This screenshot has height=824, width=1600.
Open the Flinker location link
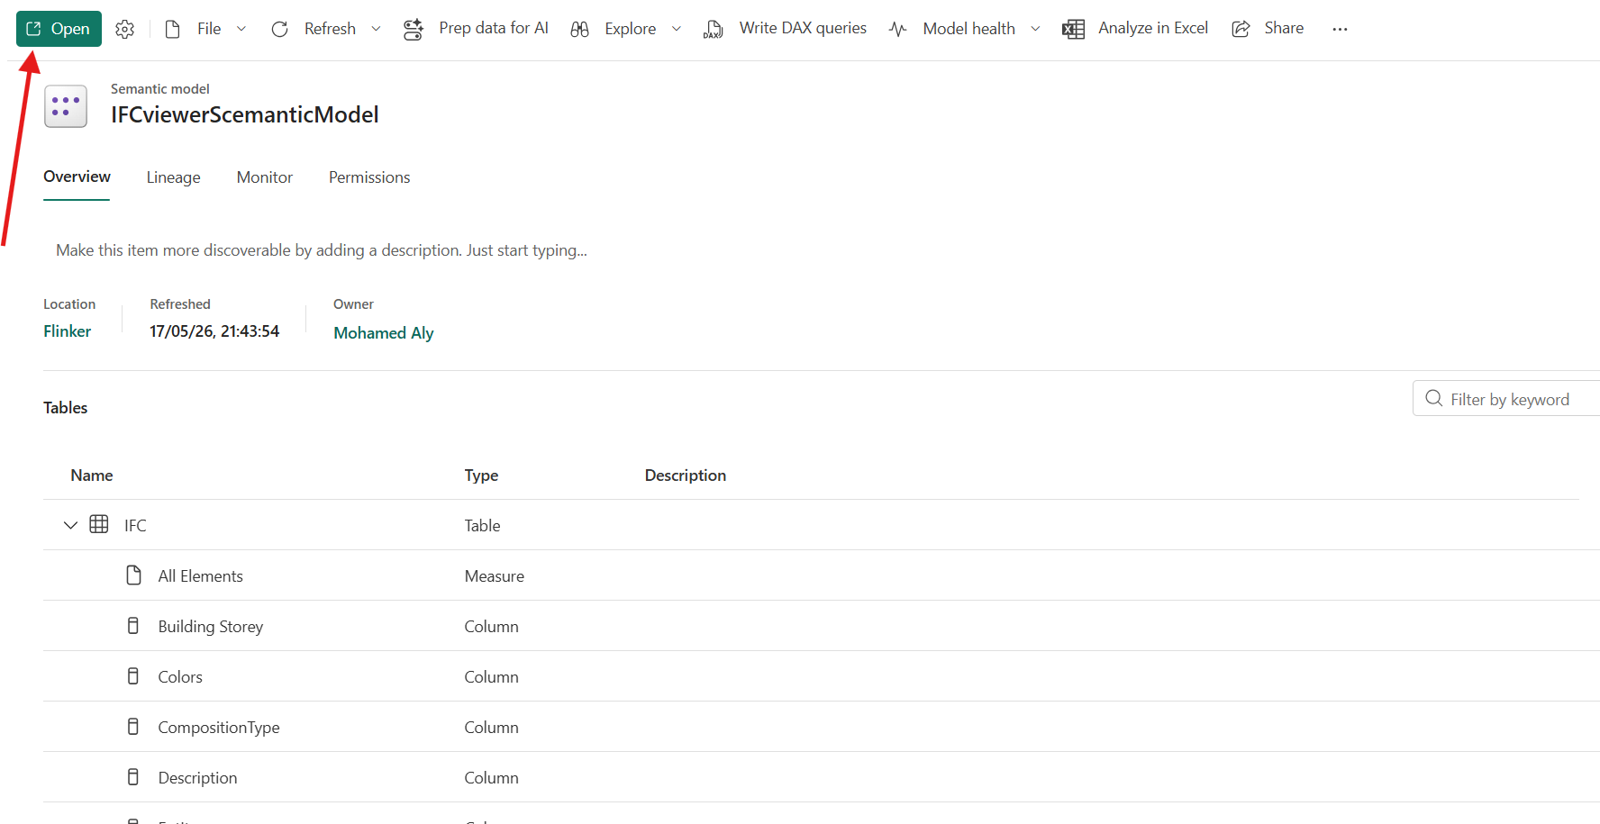67,331
